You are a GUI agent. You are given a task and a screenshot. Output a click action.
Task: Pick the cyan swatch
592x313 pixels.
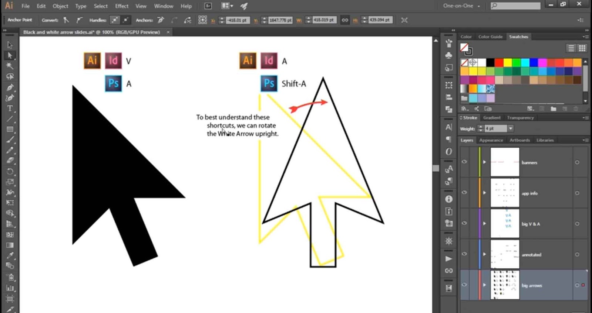tap(525, 62)
